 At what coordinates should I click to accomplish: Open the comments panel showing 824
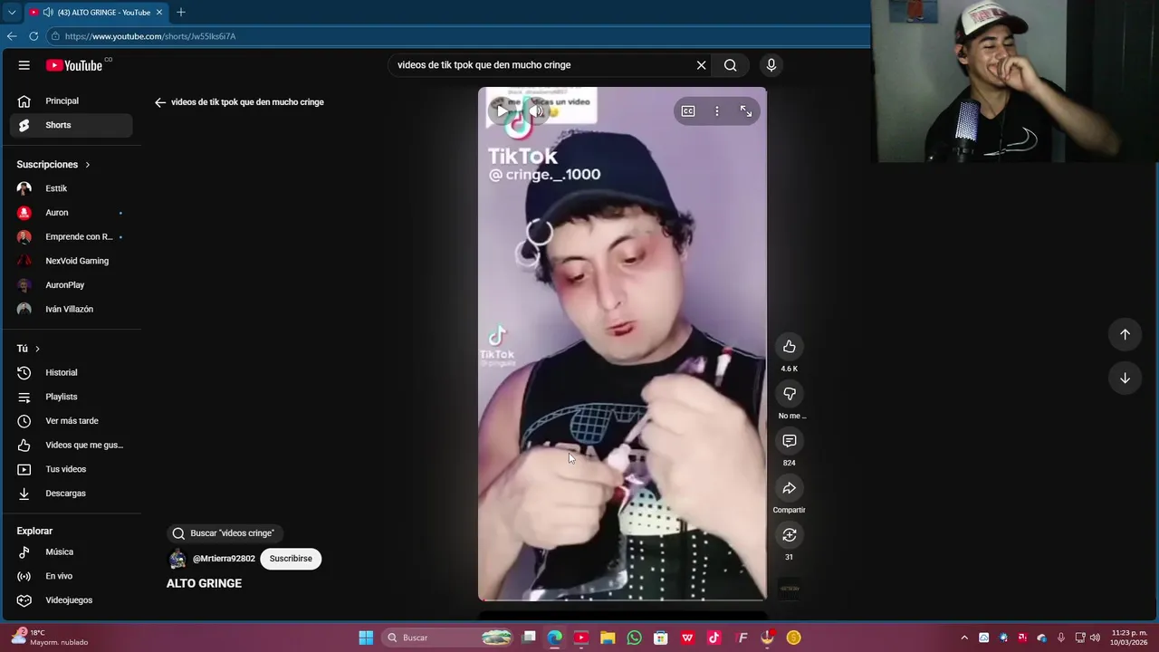790,441
